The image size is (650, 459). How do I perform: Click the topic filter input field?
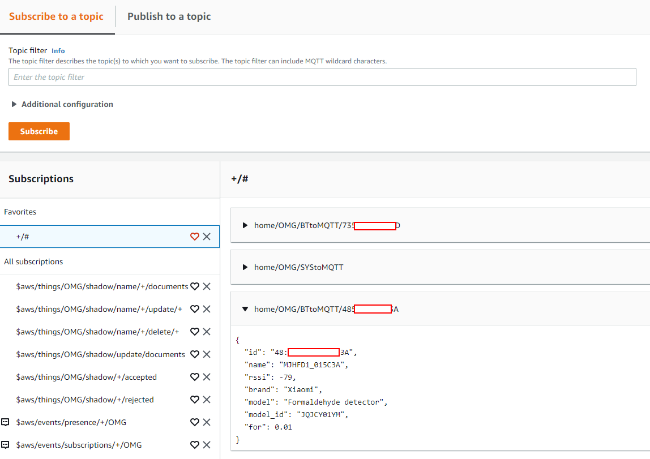(x=322, y=77)
